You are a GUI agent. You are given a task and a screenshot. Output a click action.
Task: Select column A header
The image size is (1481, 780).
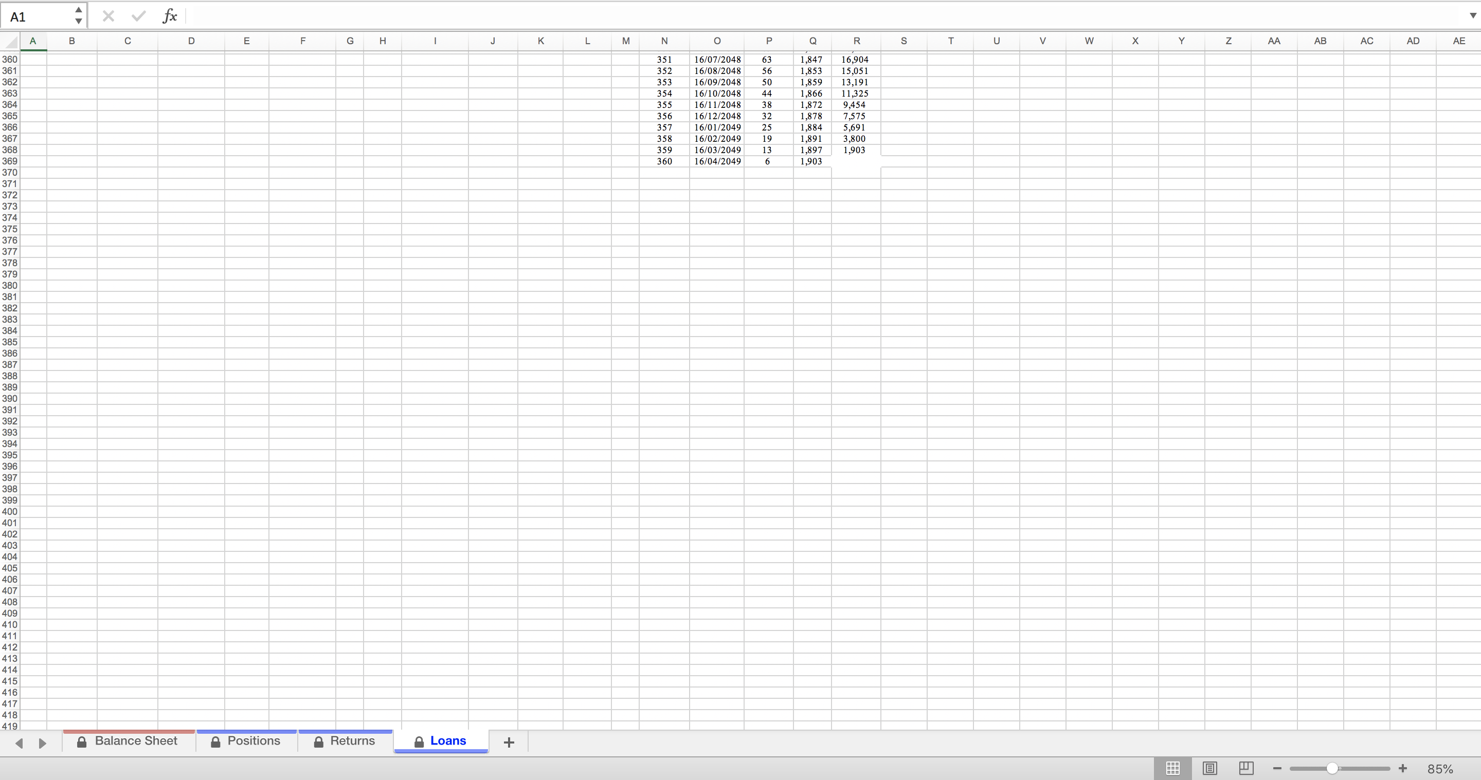(33, 41)
